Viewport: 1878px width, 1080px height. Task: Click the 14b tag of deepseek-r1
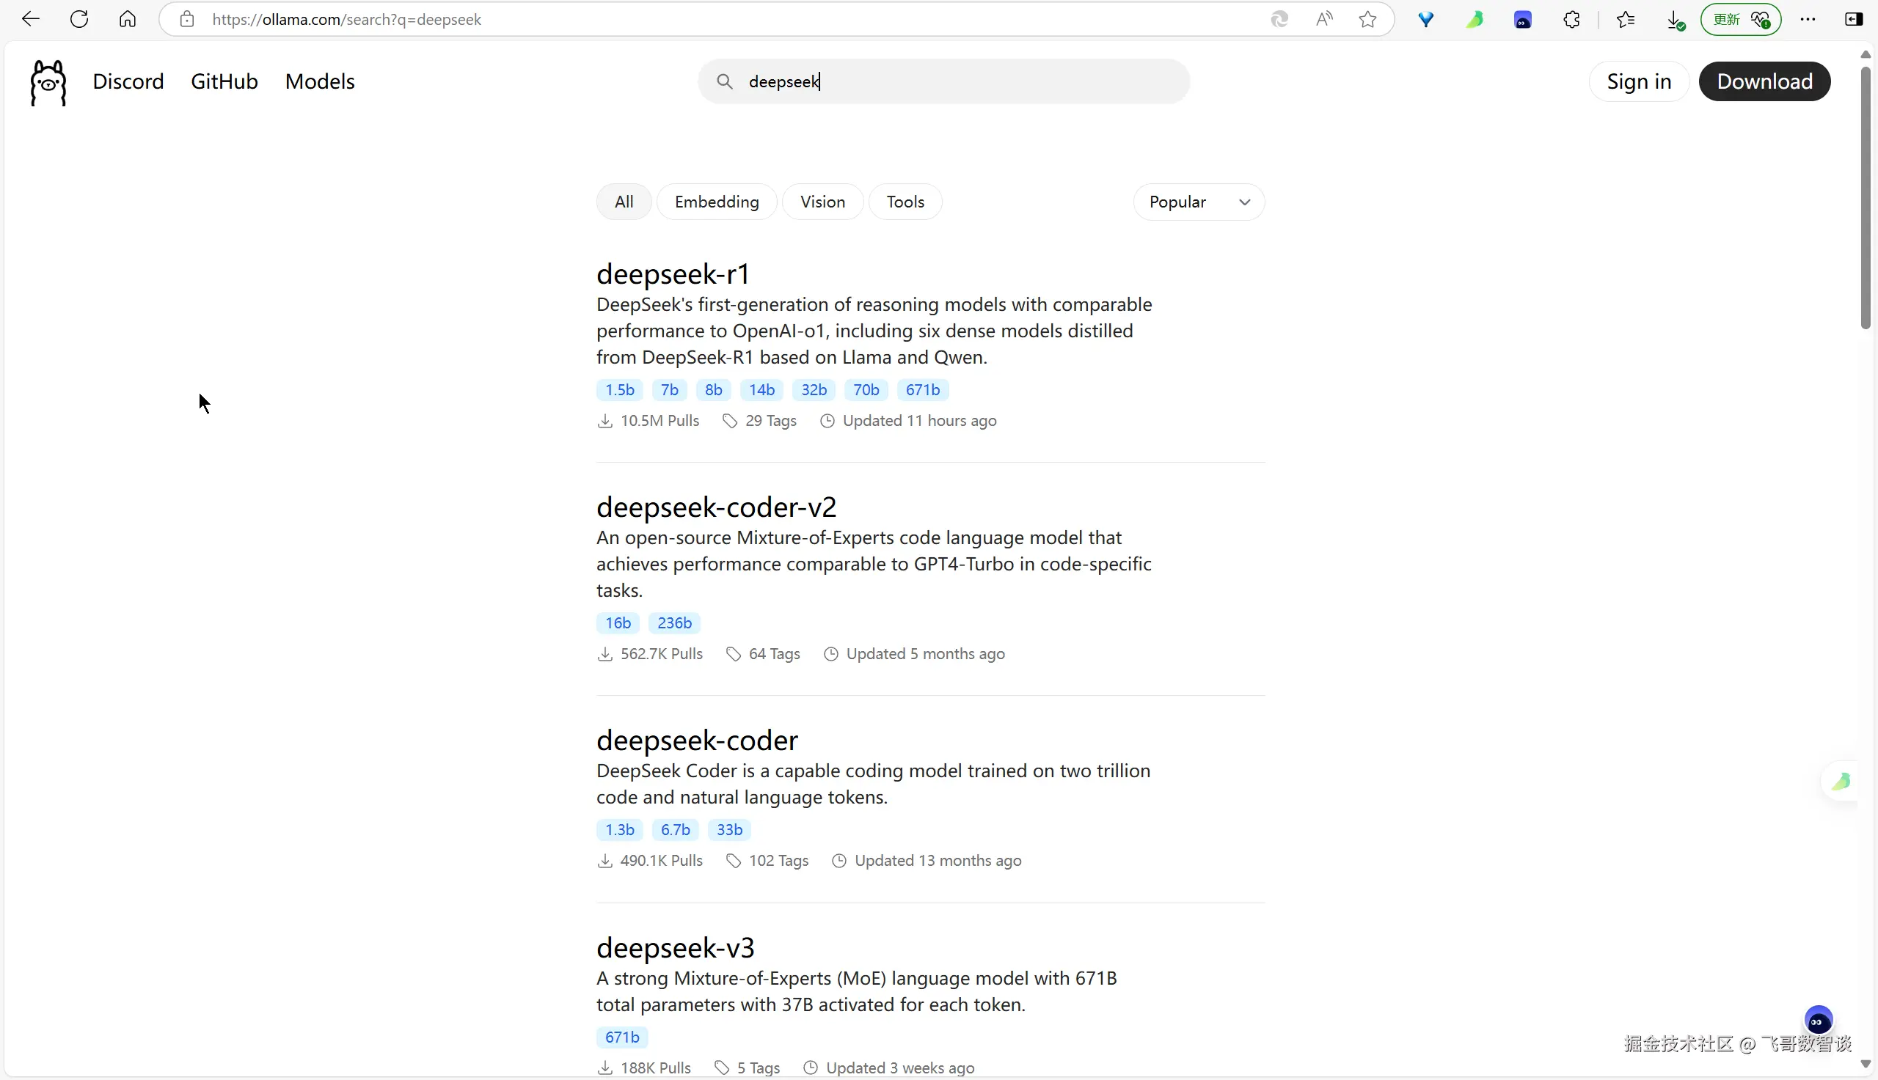pyautogui.click(x=761, y=389)
